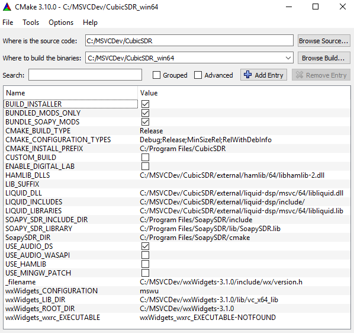The height and width of the screenshot is (333, 354).
Task: Click the libliquid.lib path value
Action: (242, 211)
